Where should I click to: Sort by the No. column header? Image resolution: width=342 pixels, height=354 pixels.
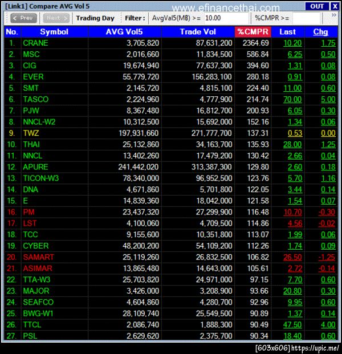(12, 32)
